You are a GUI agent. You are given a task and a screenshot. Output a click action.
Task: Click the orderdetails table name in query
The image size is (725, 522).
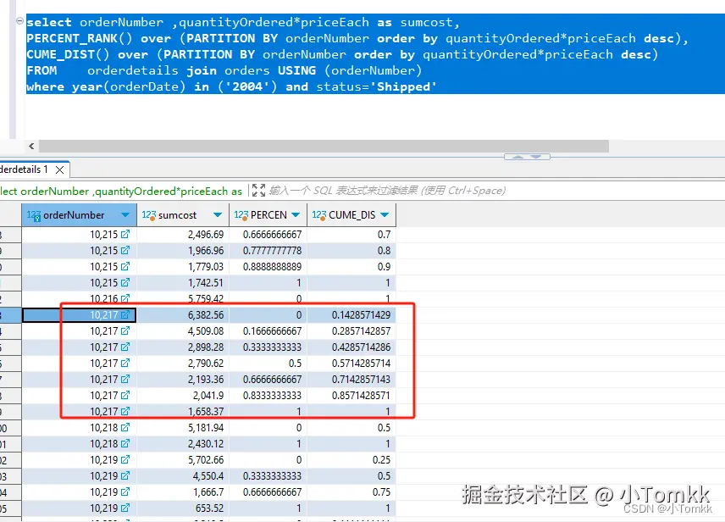(133, 70)
